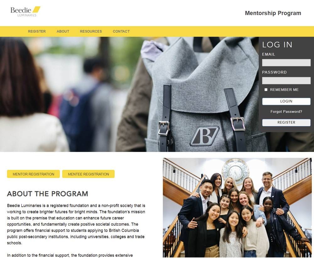The height and width of the screenshot is (258, 314).
Task: Open the Register menu item
Action: click(x=37, y=31)
